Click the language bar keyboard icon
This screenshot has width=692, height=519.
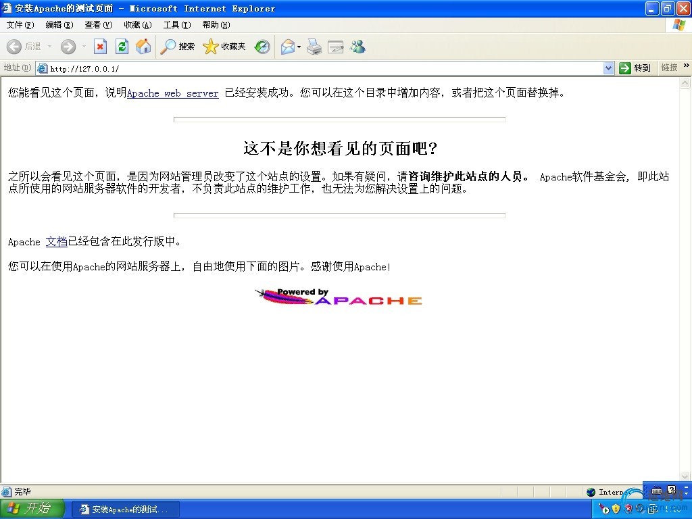point(657,491)
